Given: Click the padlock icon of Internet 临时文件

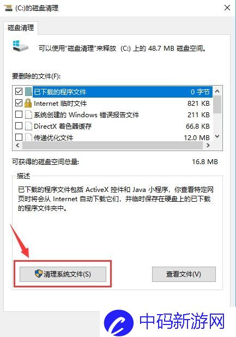Looking at the screenshot, I should [28, 103].
